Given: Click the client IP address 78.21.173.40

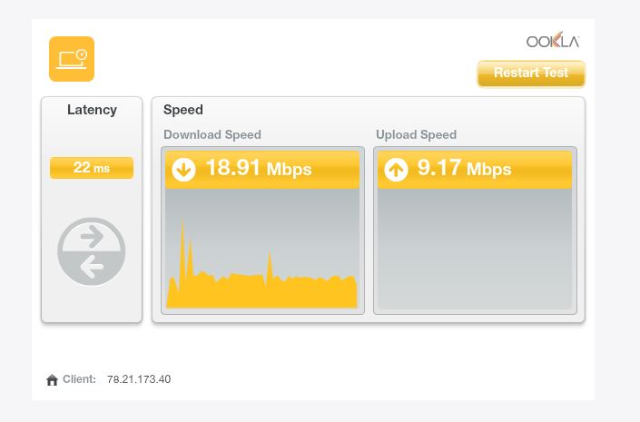Looking at the screenshot, I should pyautogui.click(x=139, y=379).
